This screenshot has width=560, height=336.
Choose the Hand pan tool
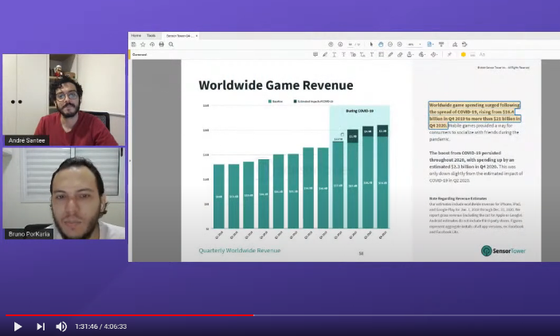[381, 45]
